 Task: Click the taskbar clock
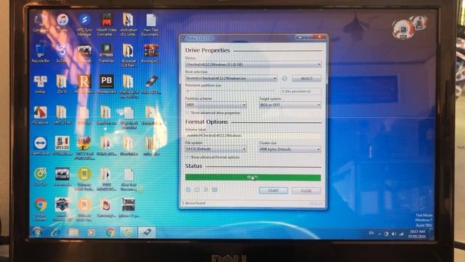click(417, 234)
